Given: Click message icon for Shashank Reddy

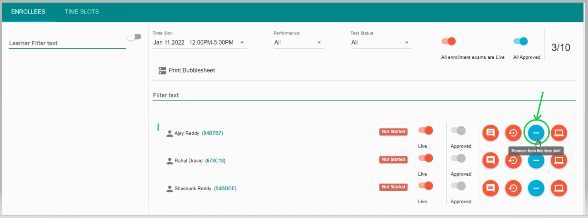Looking at the screenshot, I should (490, 188).
